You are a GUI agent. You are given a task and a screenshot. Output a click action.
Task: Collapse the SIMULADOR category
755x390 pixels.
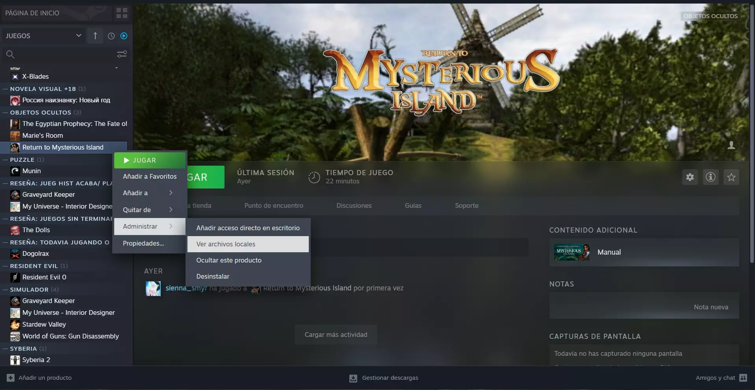[x=6, y=290]
